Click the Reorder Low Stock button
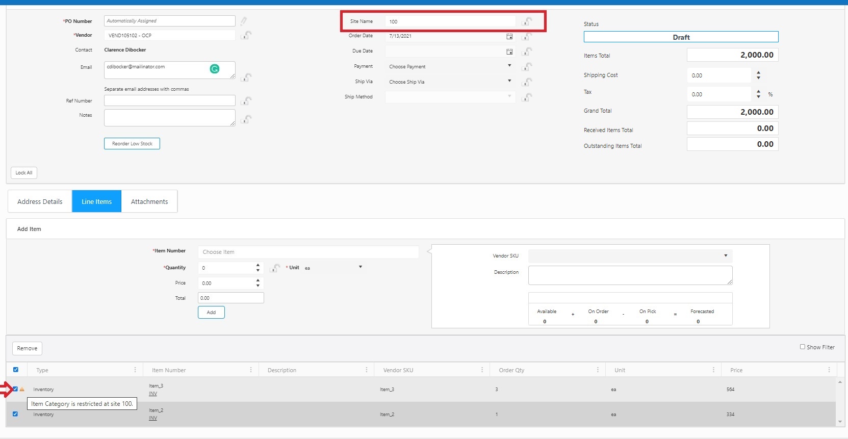 (x=132, y=144)
